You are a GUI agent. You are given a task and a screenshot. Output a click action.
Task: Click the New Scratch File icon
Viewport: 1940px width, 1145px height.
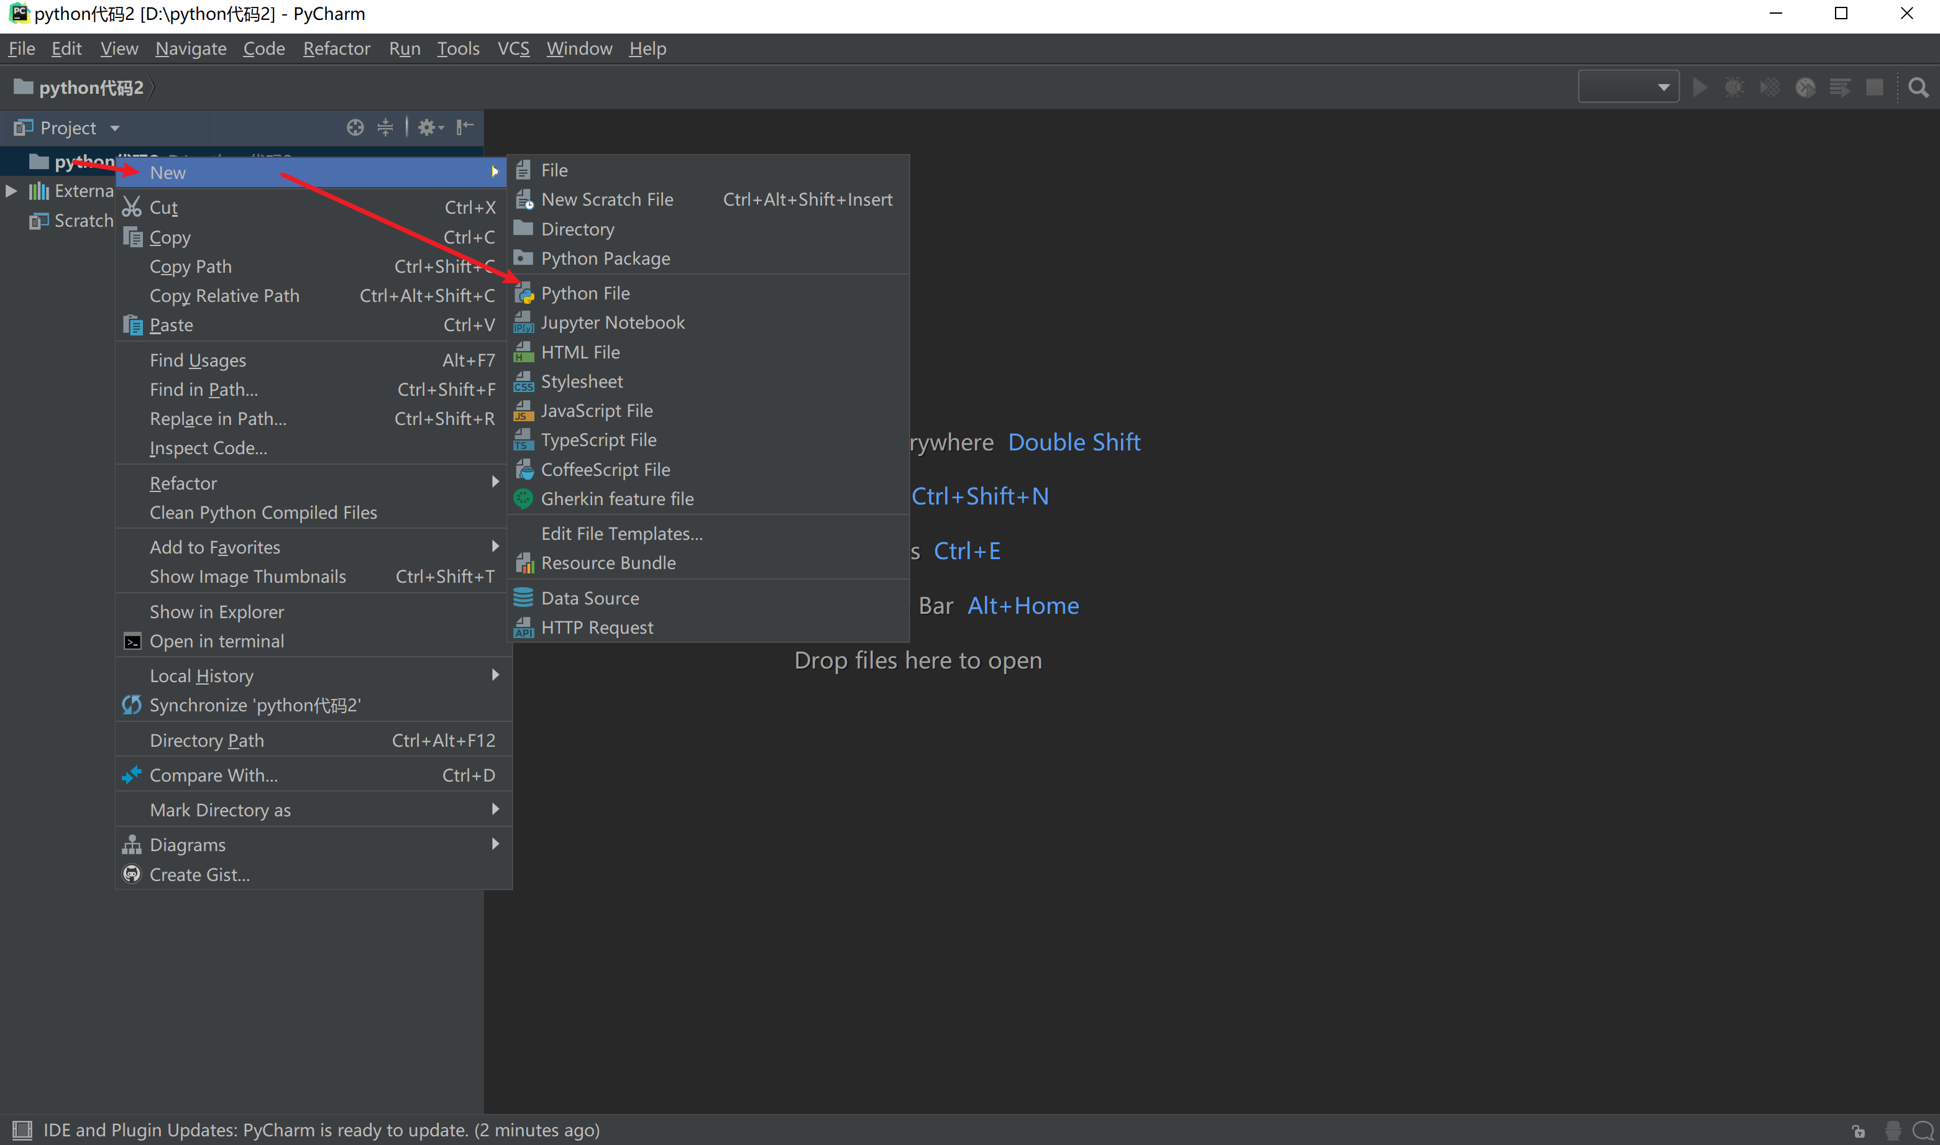524,199
